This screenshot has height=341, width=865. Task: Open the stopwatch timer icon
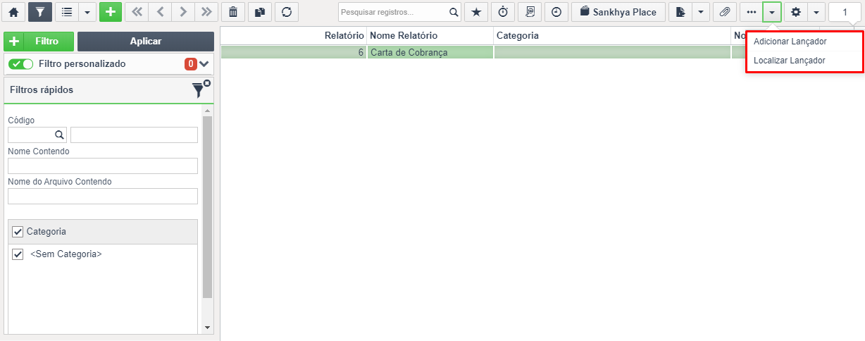[x=503, y=12]
